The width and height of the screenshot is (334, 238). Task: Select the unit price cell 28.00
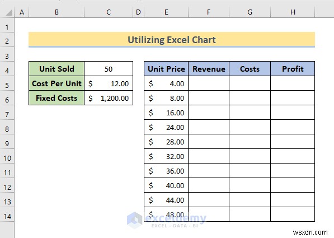[166, 141]
